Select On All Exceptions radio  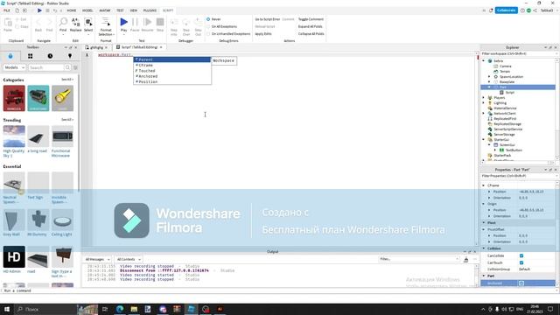point(208,26)
